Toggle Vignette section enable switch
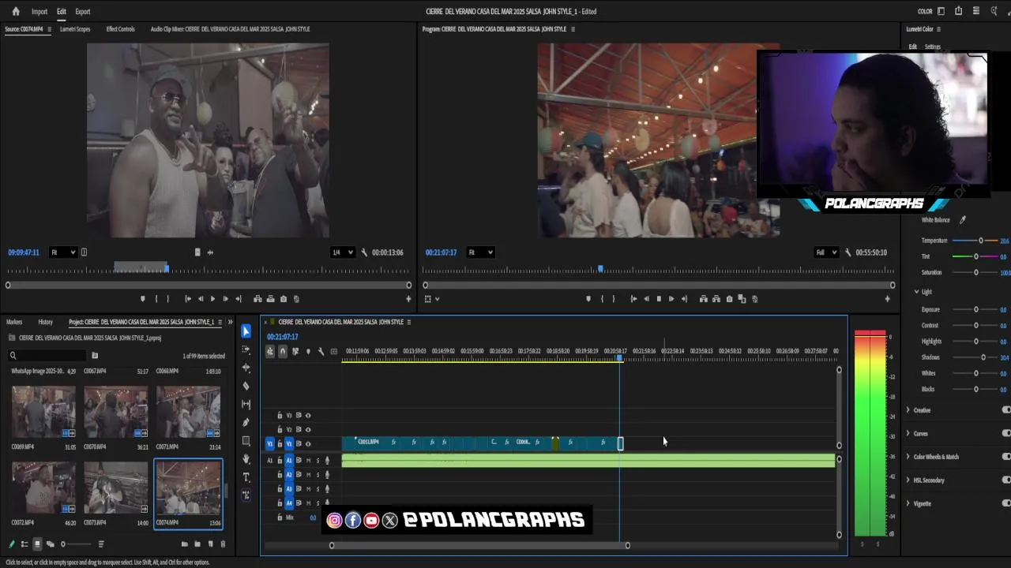Viewport: 1011px width, 568px height. 1006,503
